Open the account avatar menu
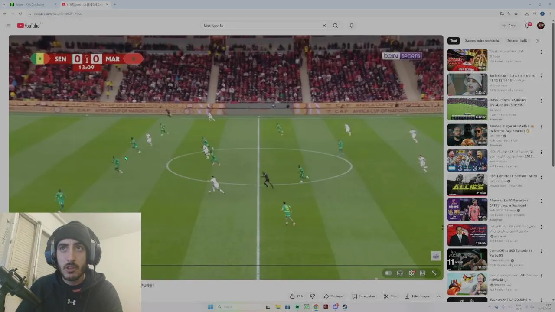Image resolution: width=555 pixels, height=312 pixels. (541, 26)
